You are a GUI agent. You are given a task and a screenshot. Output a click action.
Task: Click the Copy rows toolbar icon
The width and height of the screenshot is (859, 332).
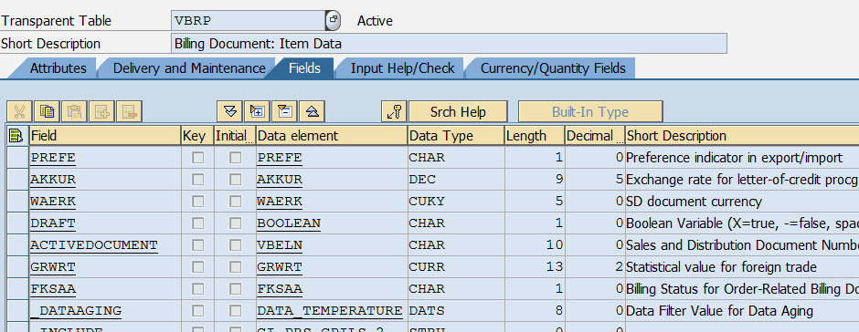point(48,111)
